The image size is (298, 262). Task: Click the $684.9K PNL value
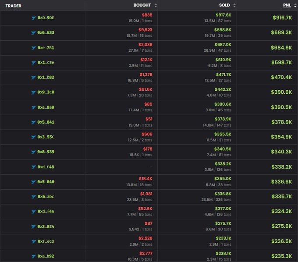tap(281, 48)
